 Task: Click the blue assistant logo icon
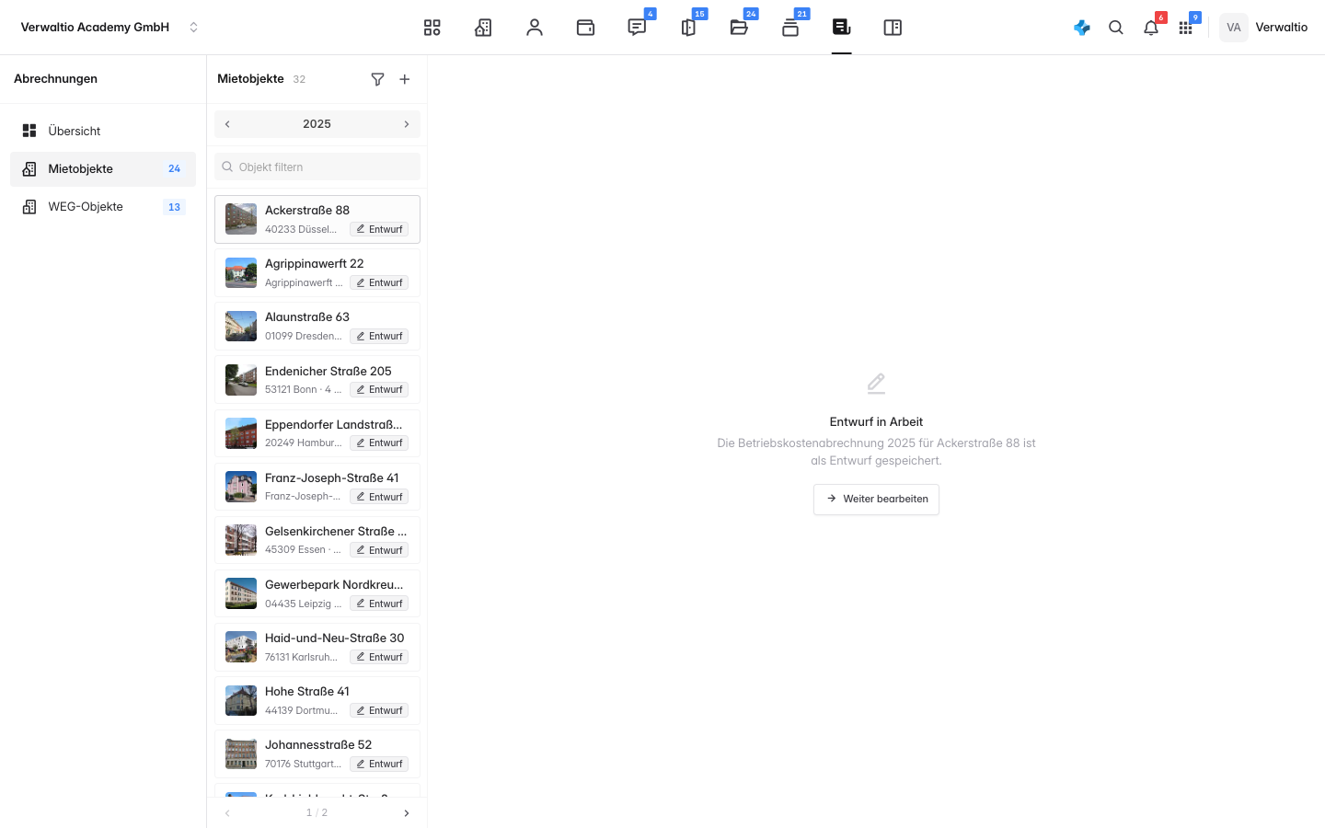(x=1082, y=28)
